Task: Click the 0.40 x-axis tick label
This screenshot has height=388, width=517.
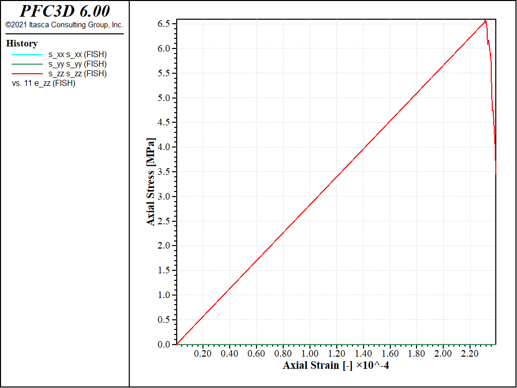Action: tap(230, 354)
